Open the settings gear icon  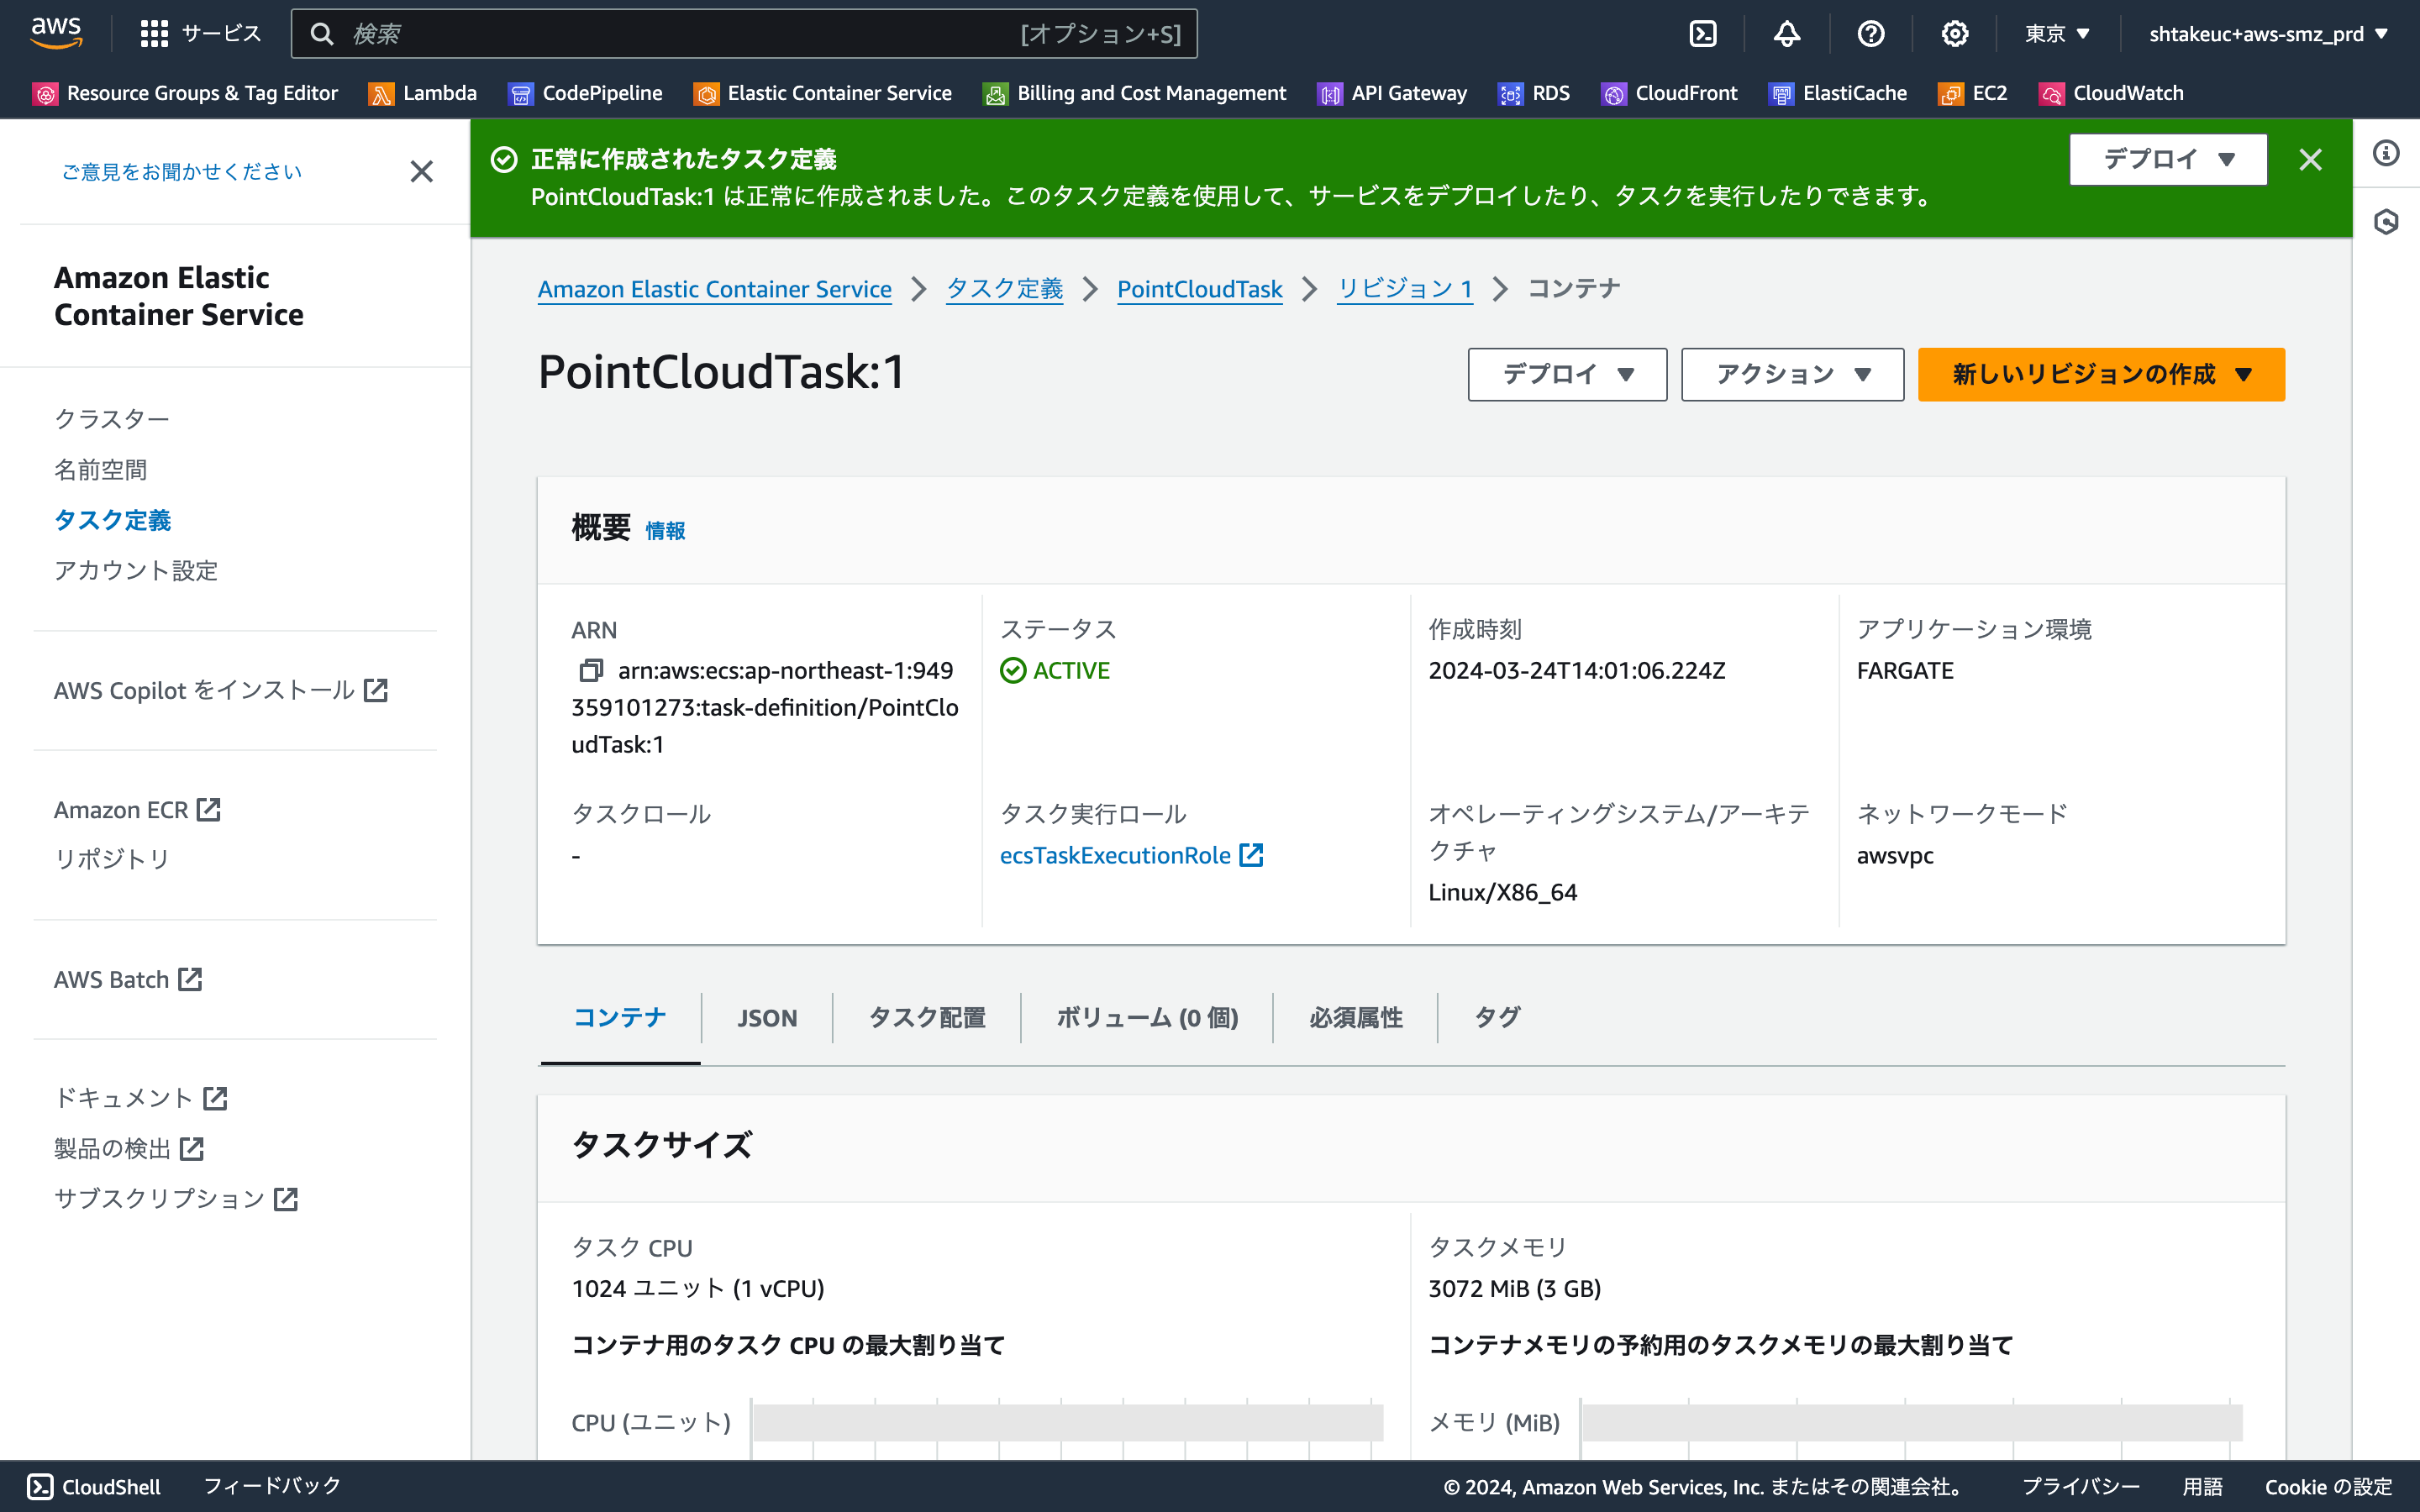1955,34
